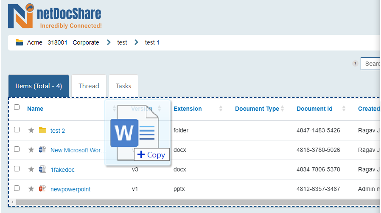
Task: Click the Document Id column header
Action: coord(314,109)
